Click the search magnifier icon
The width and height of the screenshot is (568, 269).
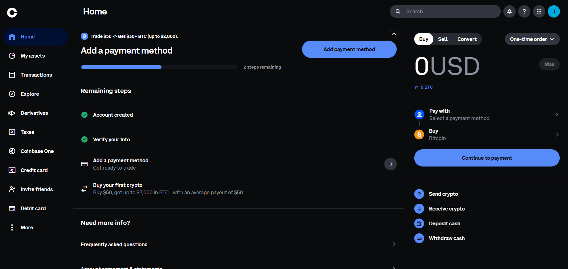tap(398, 11)
